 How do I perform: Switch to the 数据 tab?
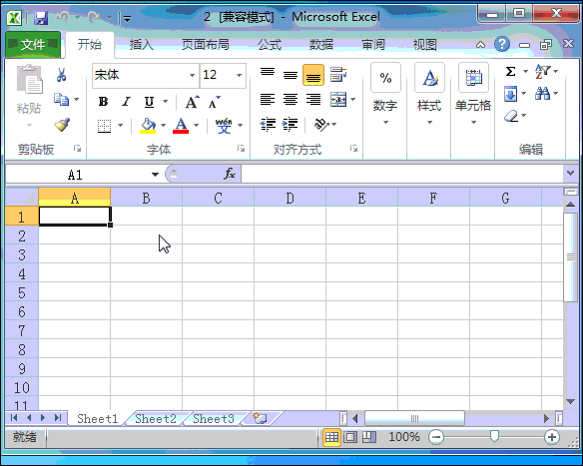[321, 45]
